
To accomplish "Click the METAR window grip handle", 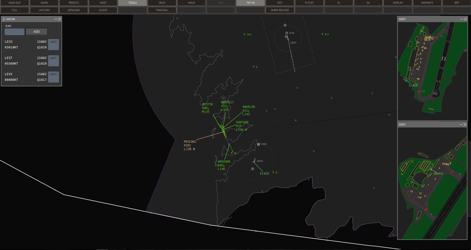I will [4, 19].
